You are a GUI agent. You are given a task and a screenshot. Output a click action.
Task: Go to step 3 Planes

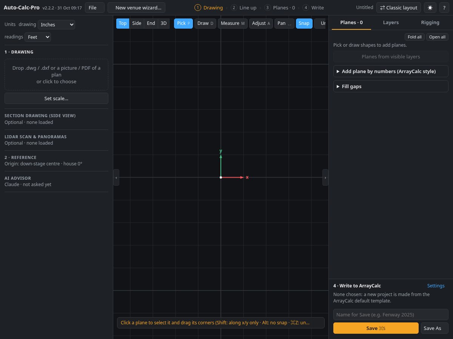pos(280,8)
